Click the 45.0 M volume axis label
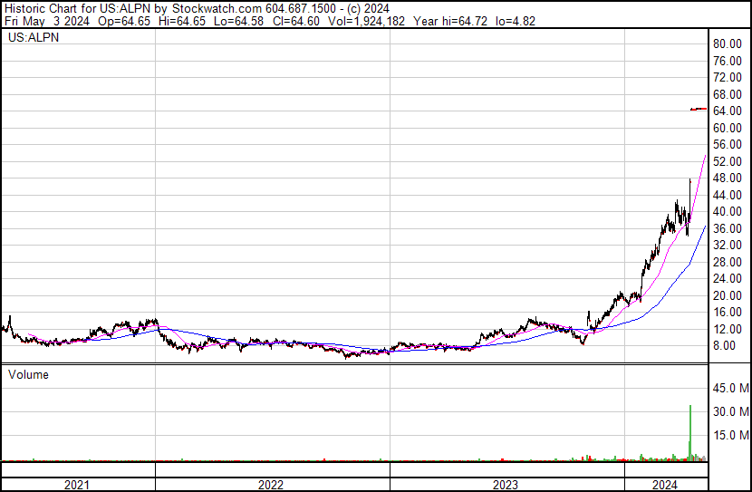752x492 pixels. (730, 389)
